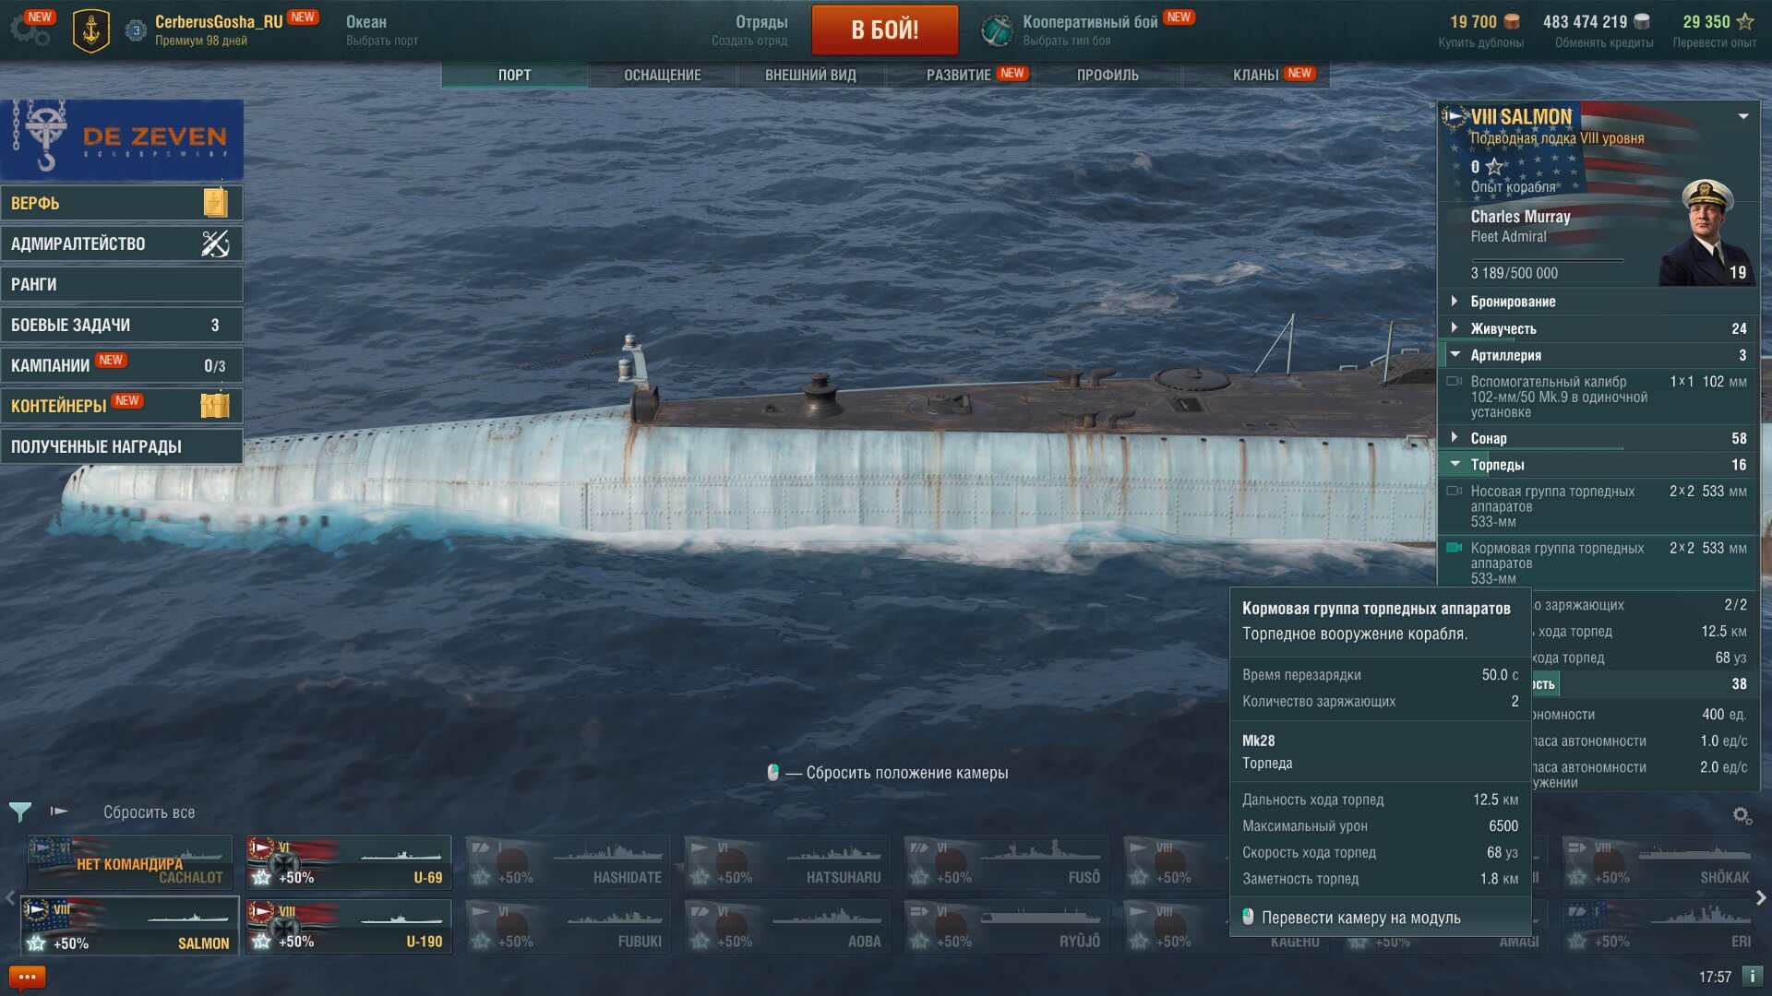Toggle camera on bow torpedo tube group
Image resolution: width=1772 pixels, height=996 pixels.
pyautogui.click(x=1454, y=492)
